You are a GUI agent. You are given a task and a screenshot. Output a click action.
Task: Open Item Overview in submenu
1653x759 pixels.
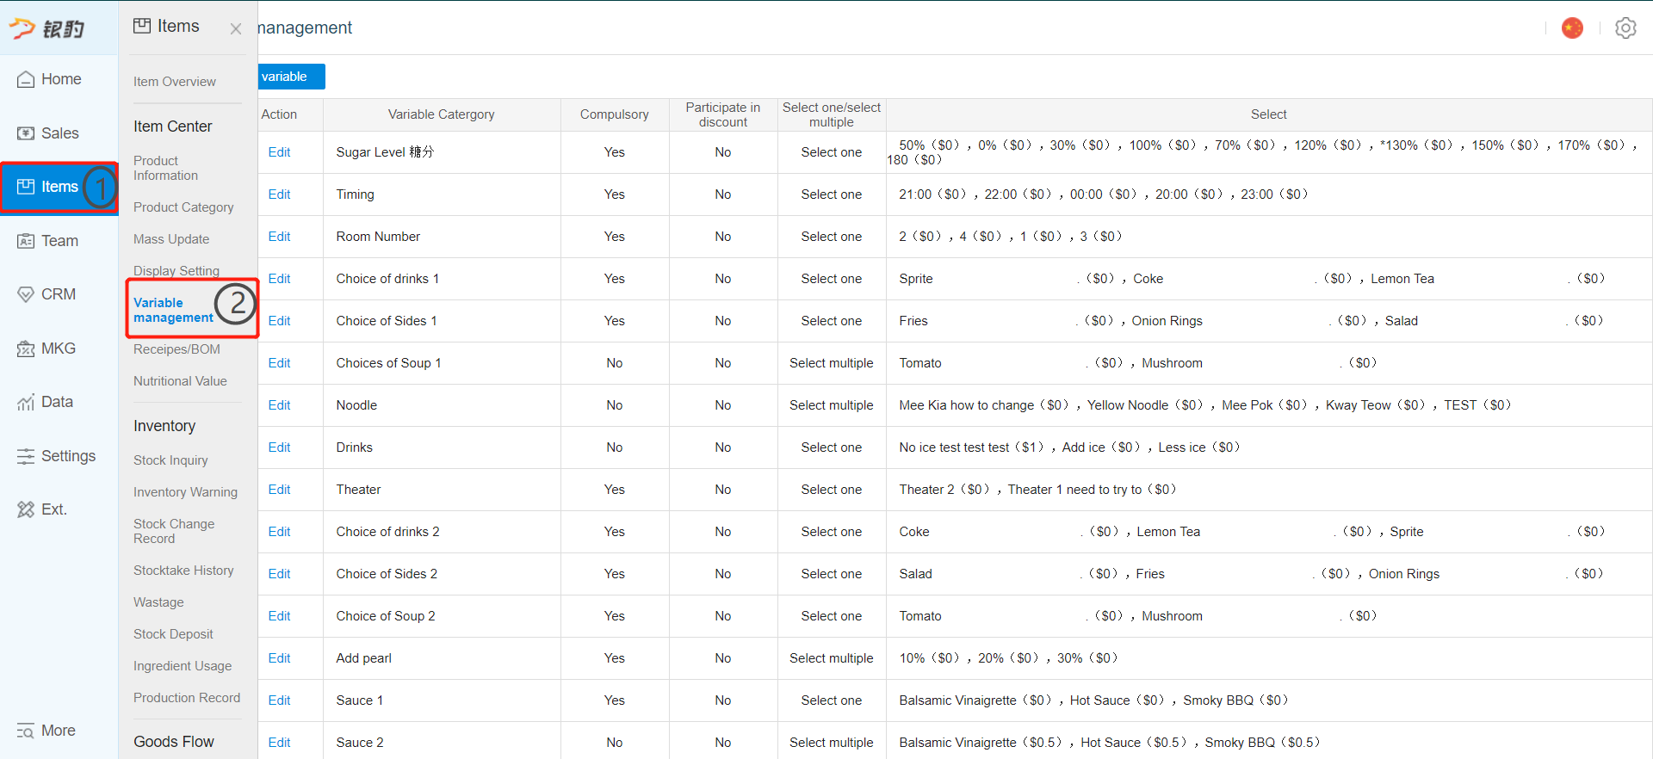pos(175,82)
